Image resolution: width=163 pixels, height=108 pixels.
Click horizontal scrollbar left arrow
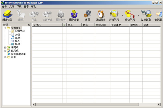pyautogui.click(x=34, y=104)
